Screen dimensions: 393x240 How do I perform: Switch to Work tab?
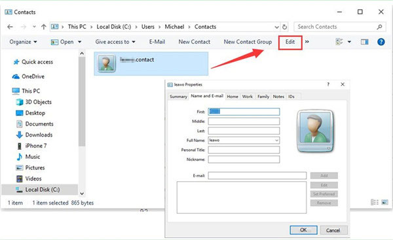coord(248,97)
